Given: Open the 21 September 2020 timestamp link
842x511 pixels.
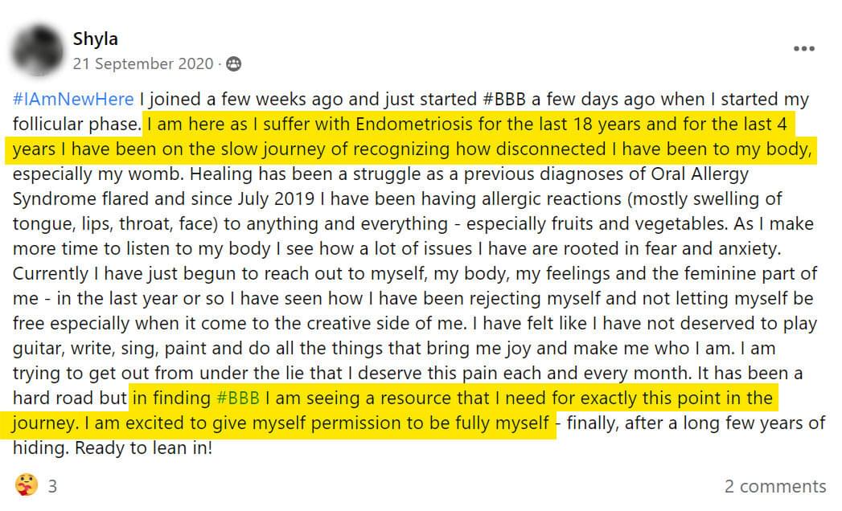Looking at the screenshot, I should click(x=143, y=64).
